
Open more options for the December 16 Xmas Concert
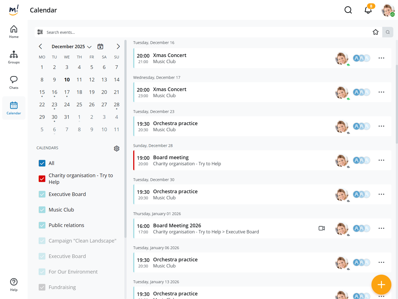(381, 58)
